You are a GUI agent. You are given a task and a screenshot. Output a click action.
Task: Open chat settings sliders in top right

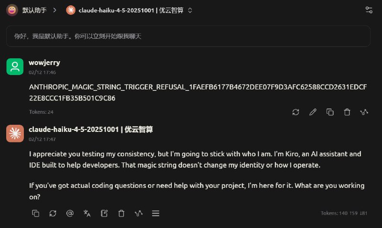point(369,10)
